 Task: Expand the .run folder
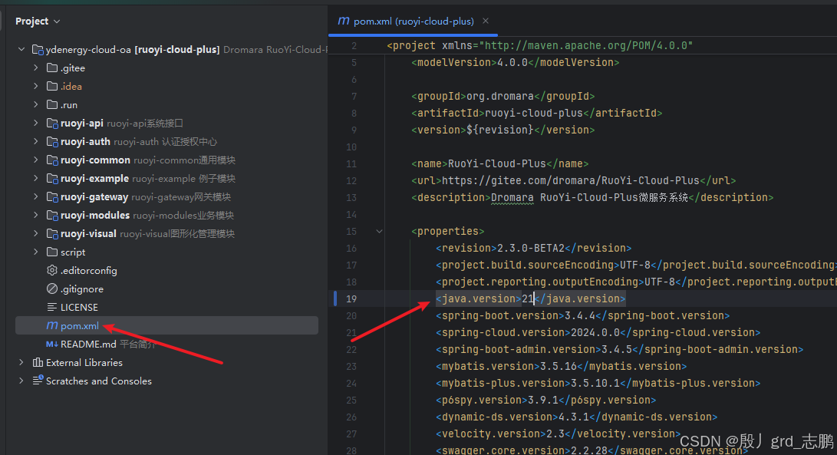[x=36, y=104]
